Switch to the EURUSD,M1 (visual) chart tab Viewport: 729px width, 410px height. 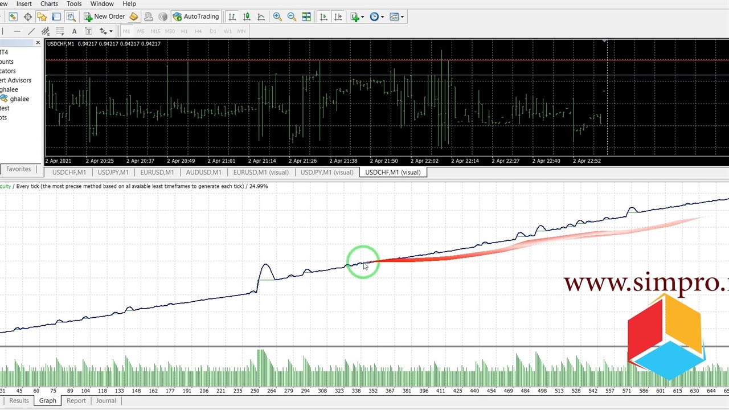(261, 172)
